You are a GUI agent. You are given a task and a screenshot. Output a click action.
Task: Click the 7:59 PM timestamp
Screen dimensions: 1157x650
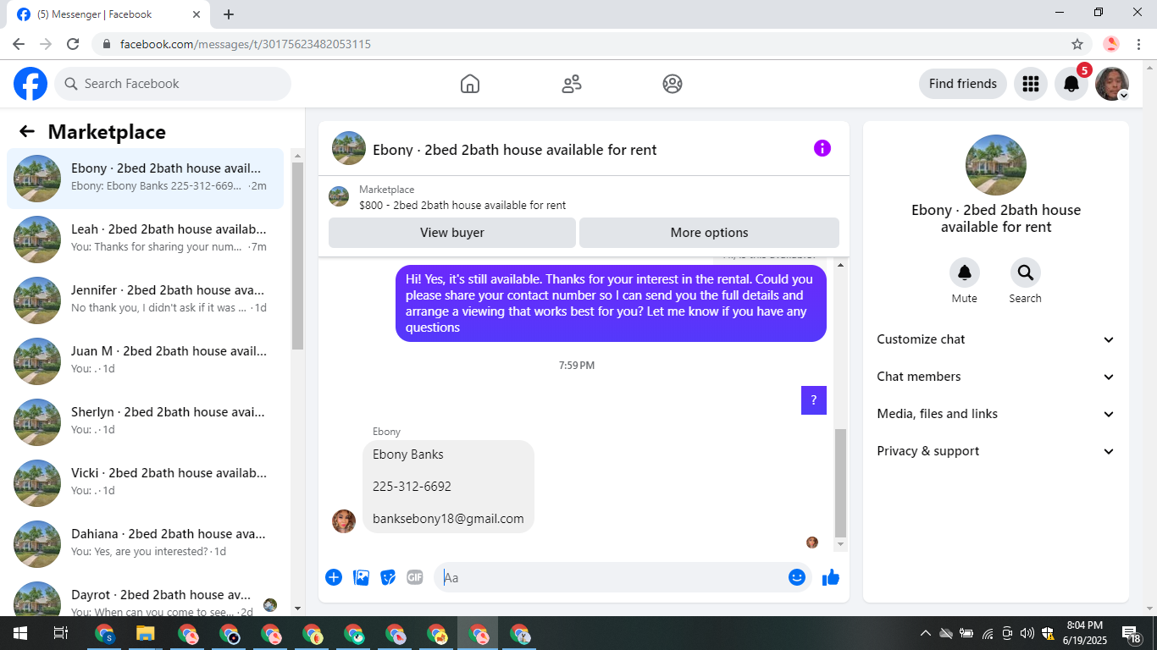tap(577, 366)
